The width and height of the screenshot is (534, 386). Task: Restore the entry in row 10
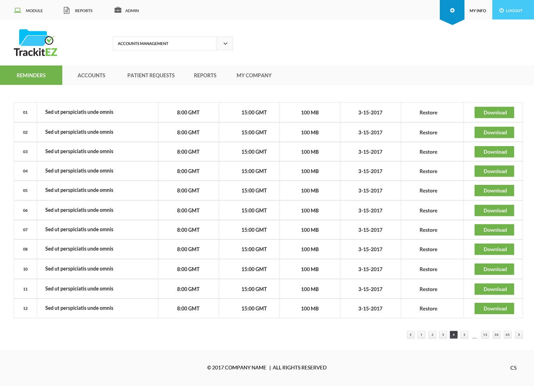428,269
